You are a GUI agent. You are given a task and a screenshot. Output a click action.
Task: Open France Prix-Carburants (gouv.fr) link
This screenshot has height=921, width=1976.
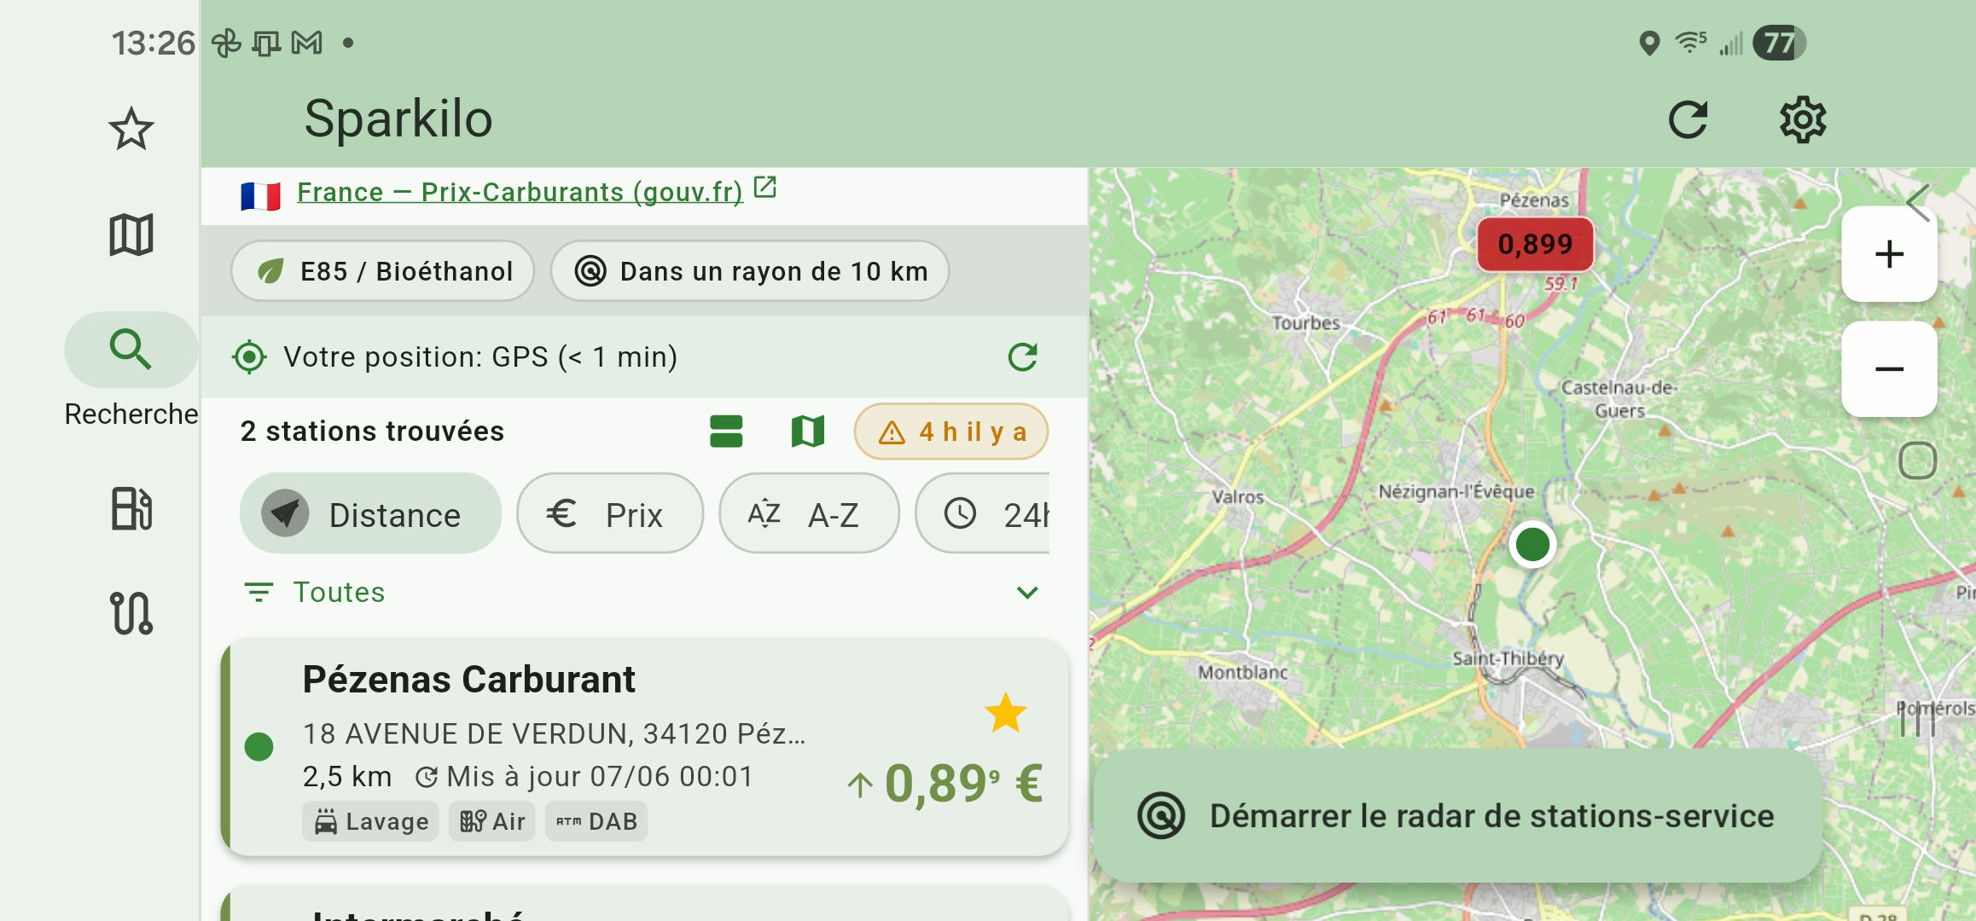pyautogui.click(x=520, y=192)
